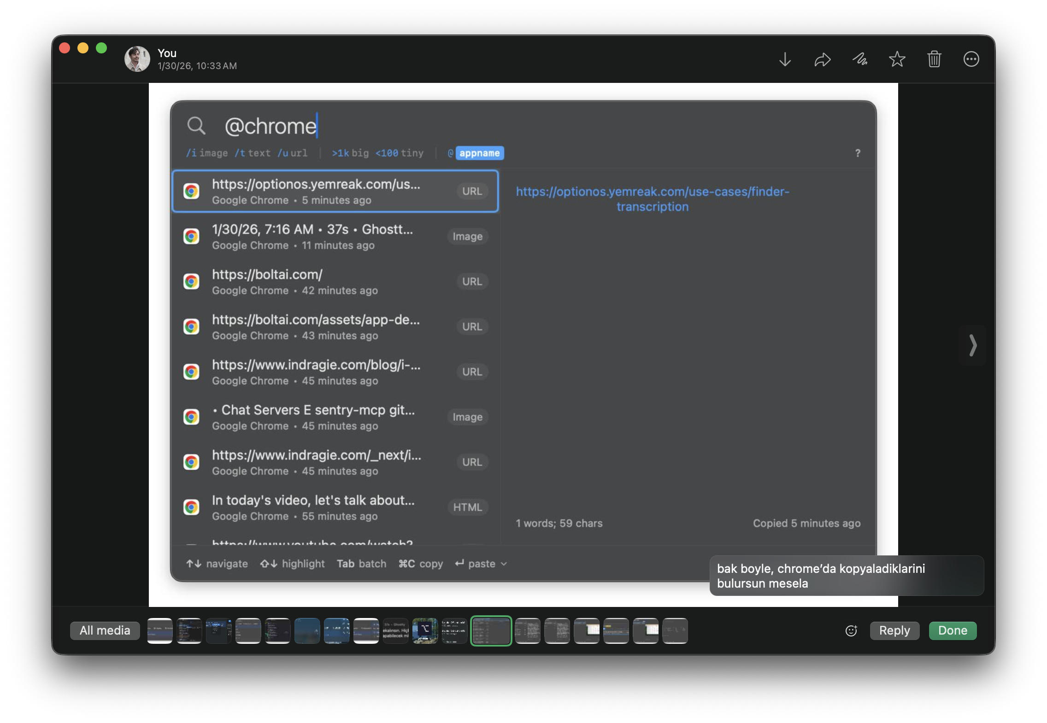Expand the paste options chevron
1047x723 pixels.
point(503,564)
